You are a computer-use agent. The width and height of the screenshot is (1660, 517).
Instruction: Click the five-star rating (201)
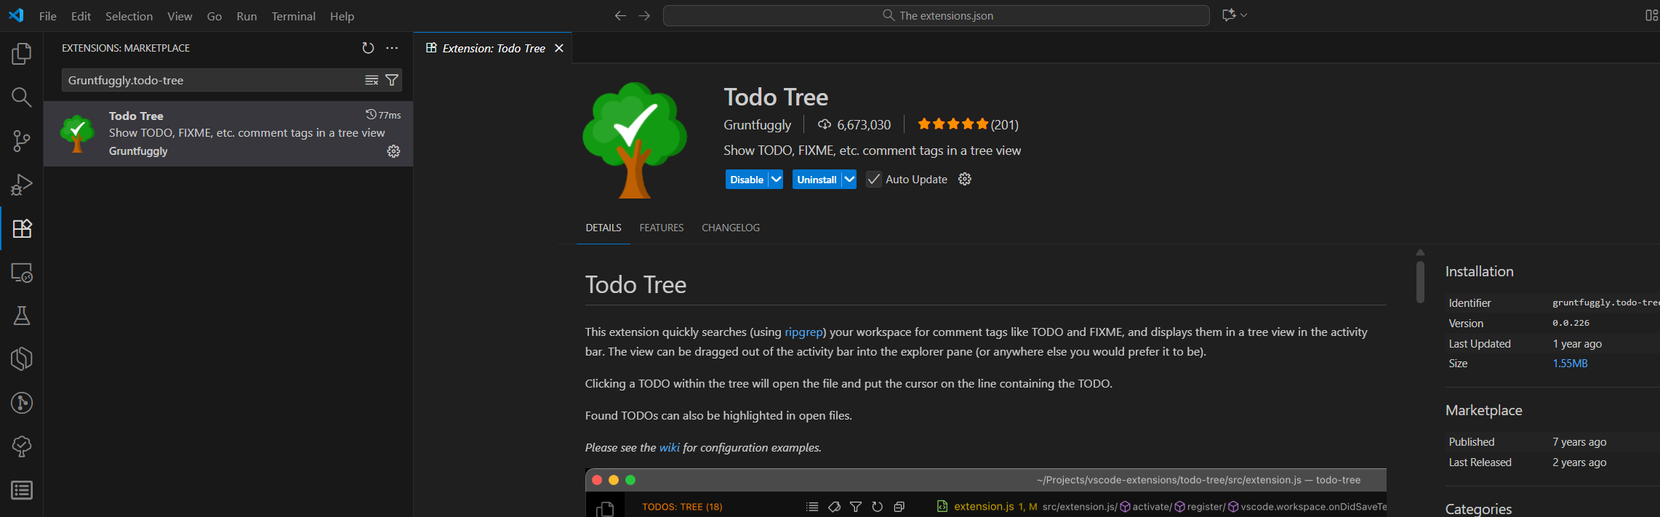968,124
